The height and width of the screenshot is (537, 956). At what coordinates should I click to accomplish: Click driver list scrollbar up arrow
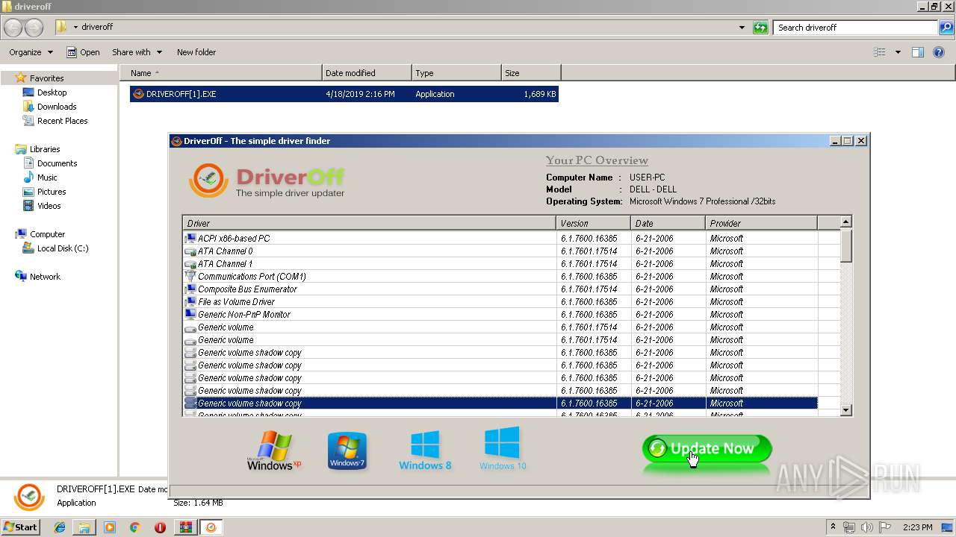845,222
